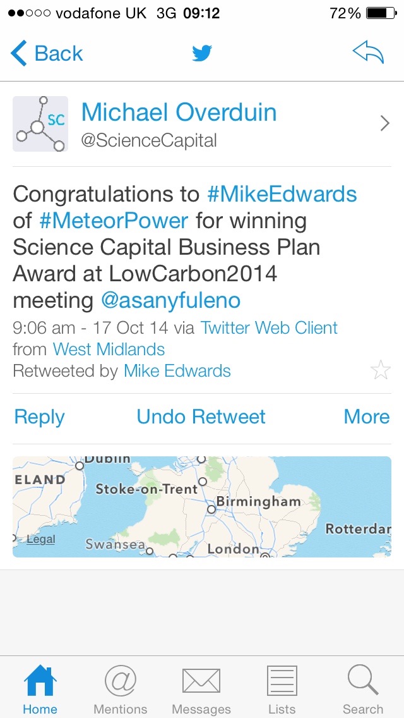Tap the Twitter Web Client link
404x718 pixels.
pyautogui.click(x=269, y=328)
